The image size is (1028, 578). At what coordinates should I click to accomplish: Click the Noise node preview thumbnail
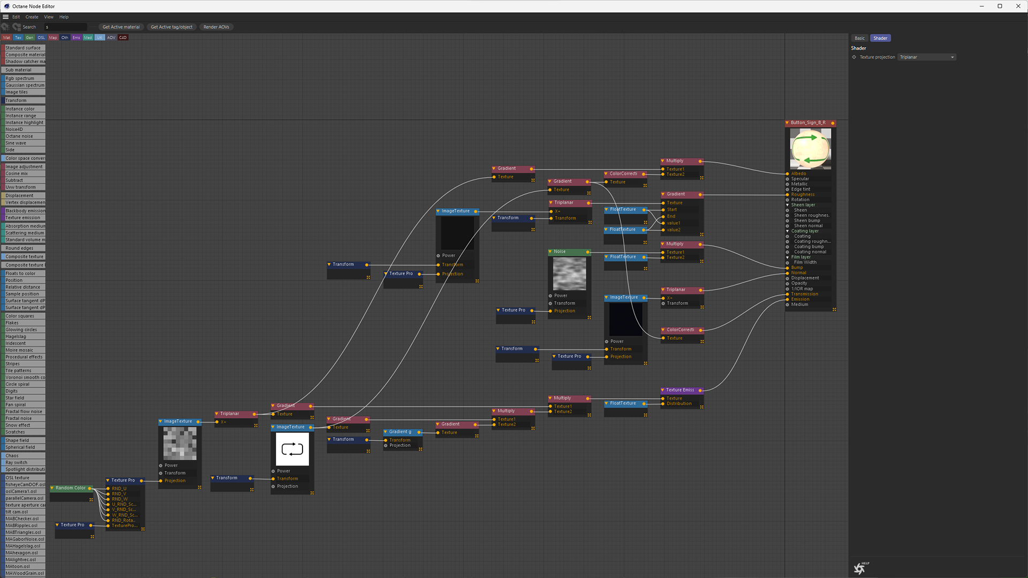point(569,273)
